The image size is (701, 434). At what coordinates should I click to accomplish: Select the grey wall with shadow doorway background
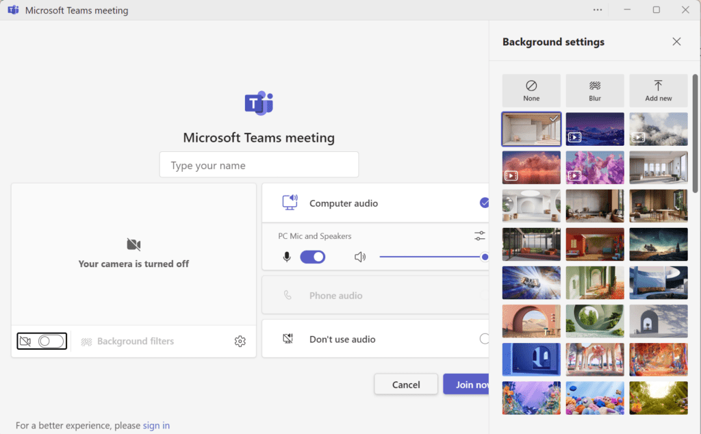(x=658, y=321)
